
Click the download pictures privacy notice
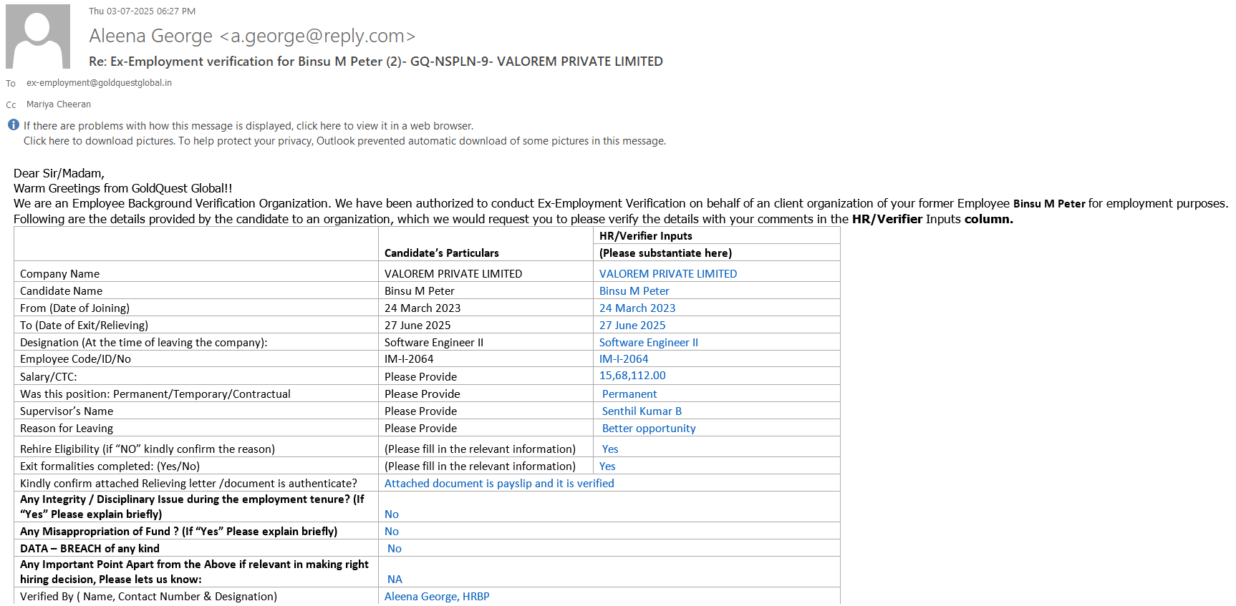point(344,141)
